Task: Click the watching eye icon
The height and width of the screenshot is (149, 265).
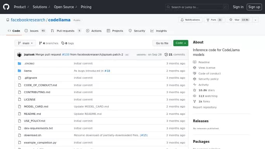Action: (194, 96)
